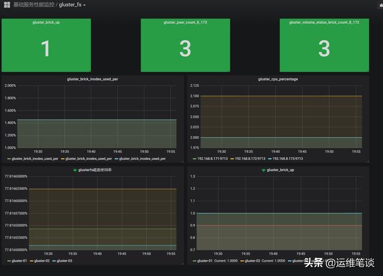
Task: Click the value 3 in the volume_status_brick_count panel
Action: click(324, 48)
